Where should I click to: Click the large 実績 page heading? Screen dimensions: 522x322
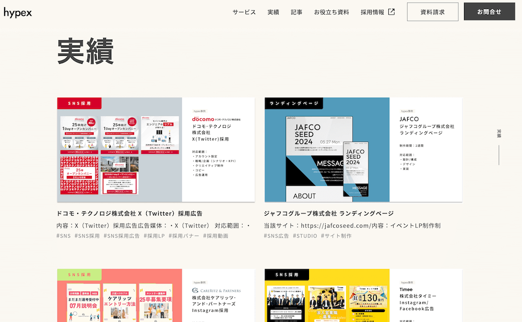86,51
